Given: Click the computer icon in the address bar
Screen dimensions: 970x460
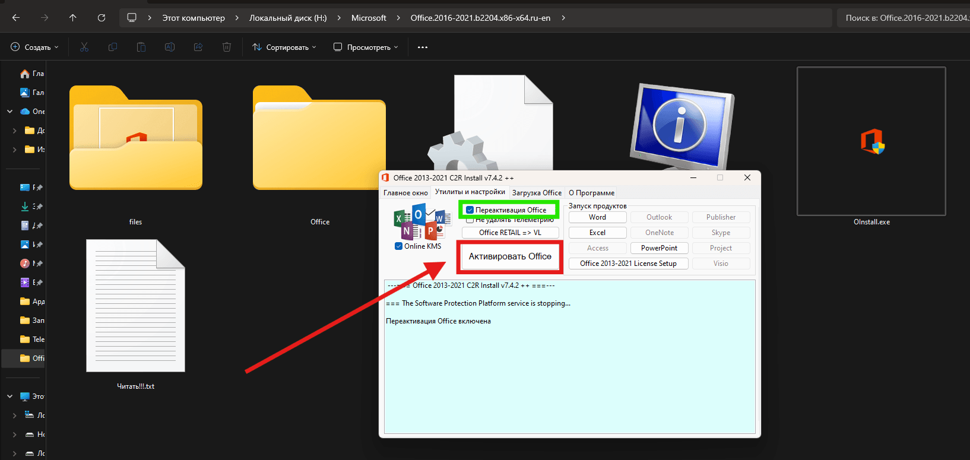Looking at the screenshot, I should [x=132, y=18].
